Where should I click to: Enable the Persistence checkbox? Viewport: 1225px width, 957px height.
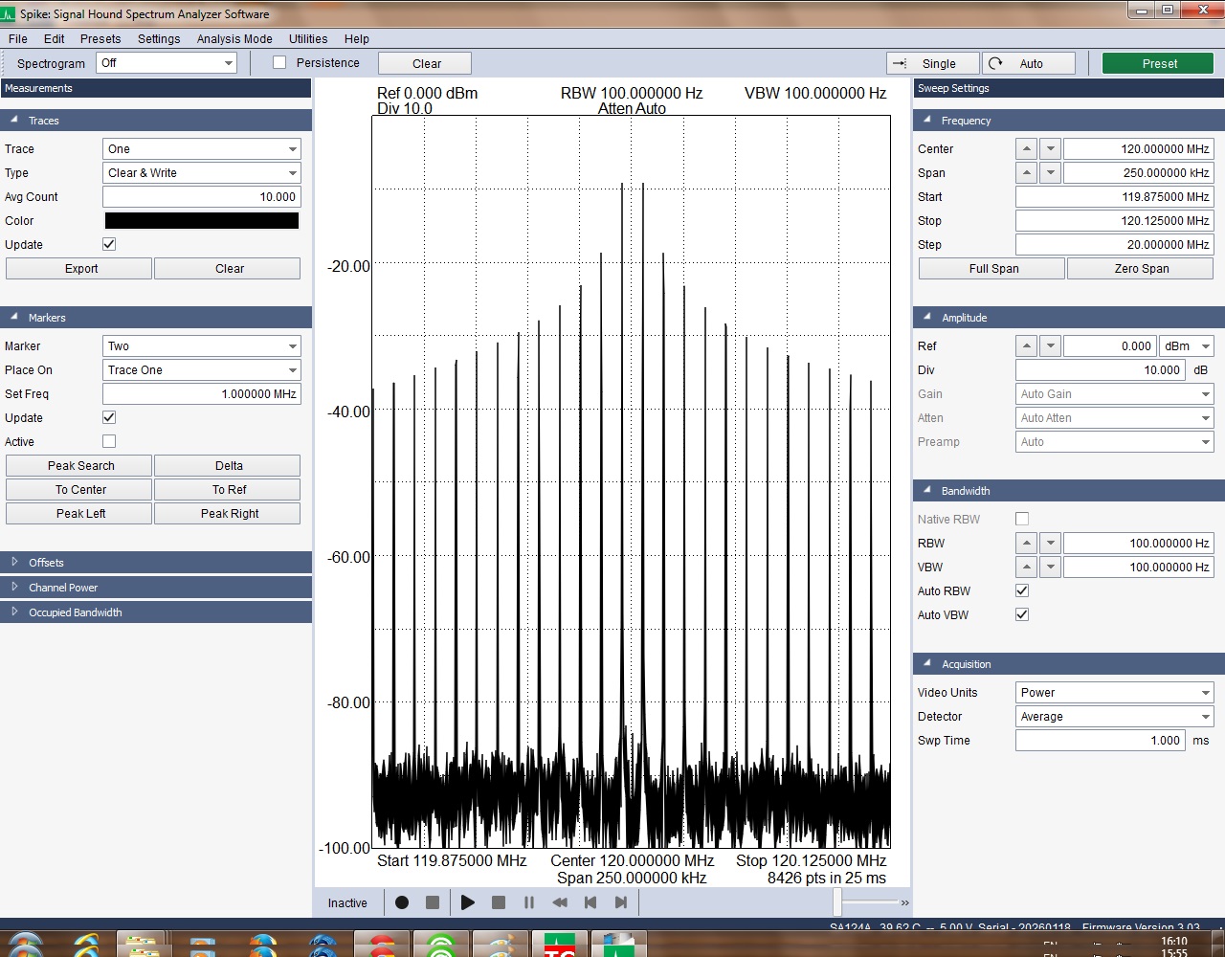279,62
